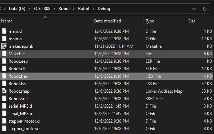The height and width of the screenshot is (134, 214).
Task: Select the serial_MP3.d file name
Action: (x=20, y=106)
